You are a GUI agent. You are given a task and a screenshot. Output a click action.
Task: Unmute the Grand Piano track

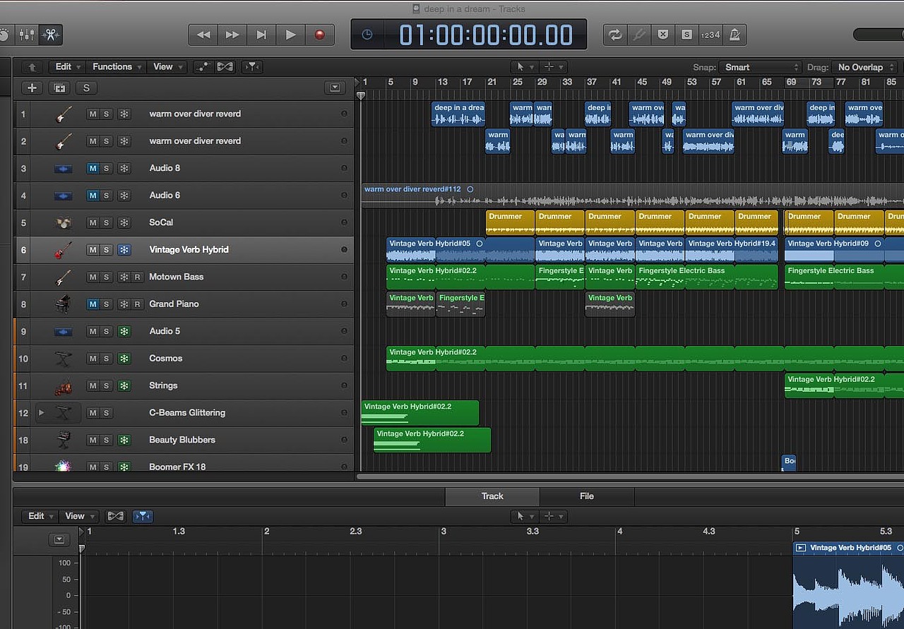[x=93, y=304]
